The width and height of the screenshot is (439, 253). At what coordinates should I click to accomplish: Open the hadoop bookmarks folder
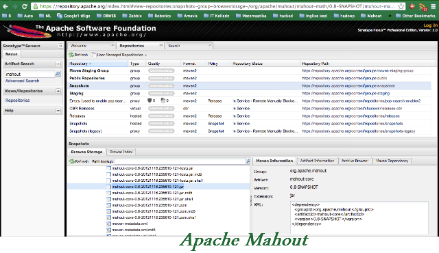344,16
